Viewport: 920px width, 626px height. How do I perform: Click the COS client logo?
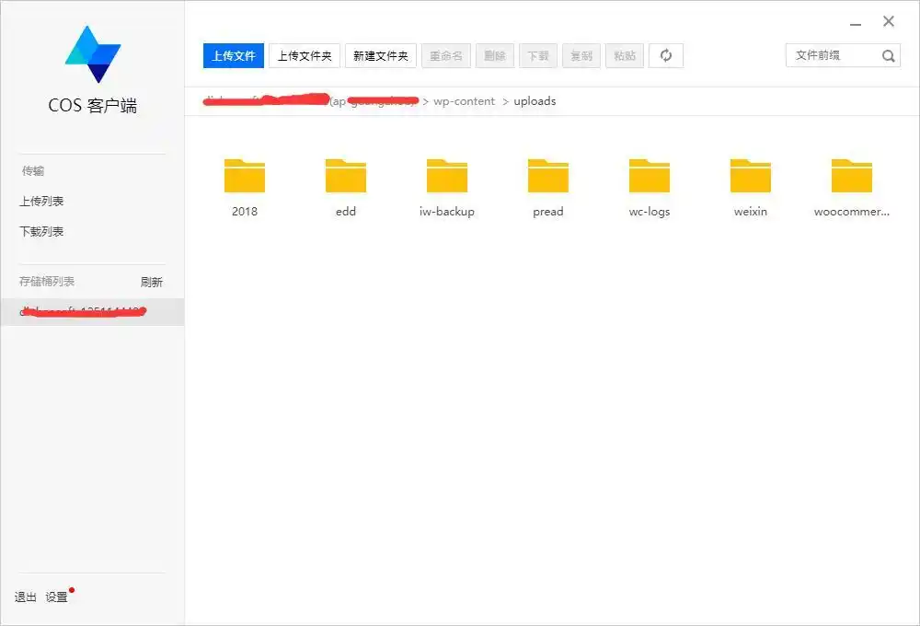92,54
